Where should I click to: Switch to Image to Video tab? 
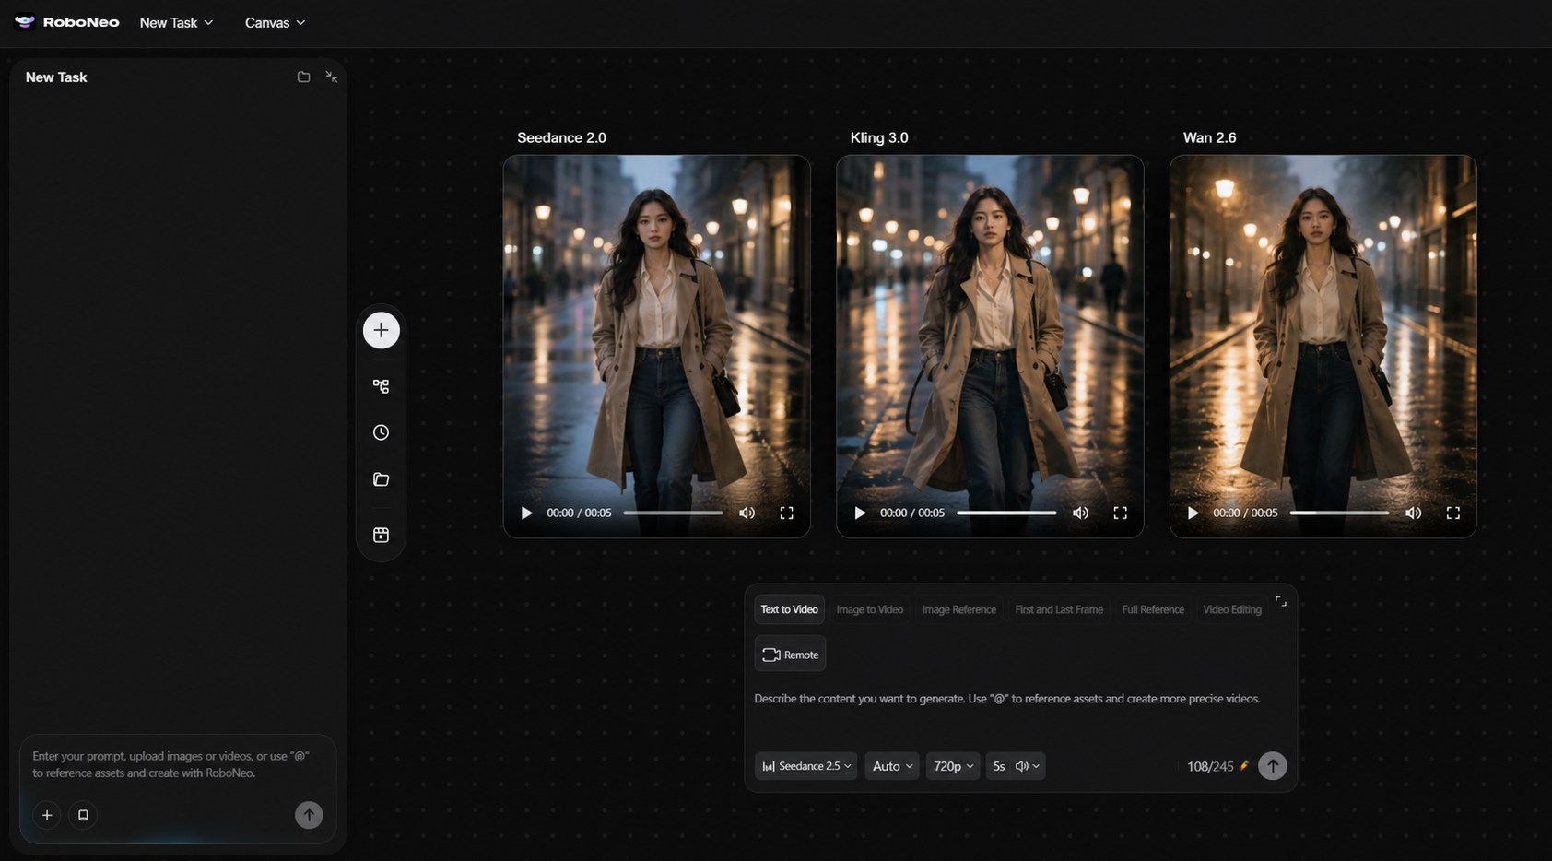click(x=869, y=609)
